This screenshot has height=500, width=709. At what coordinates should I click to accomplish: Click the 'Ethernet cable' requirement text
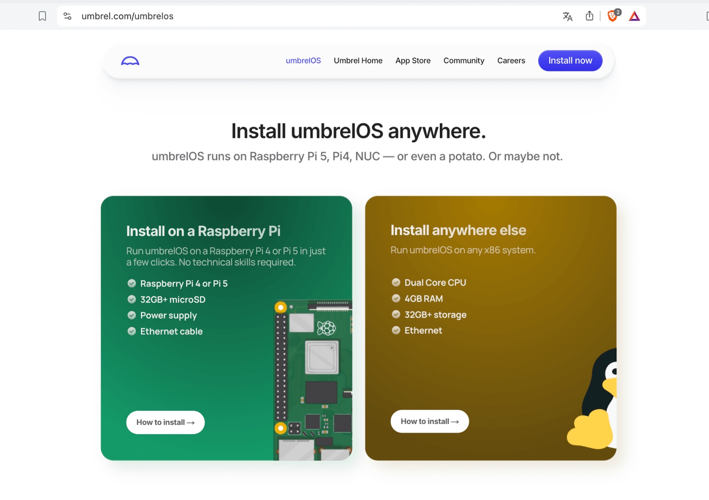171,331
